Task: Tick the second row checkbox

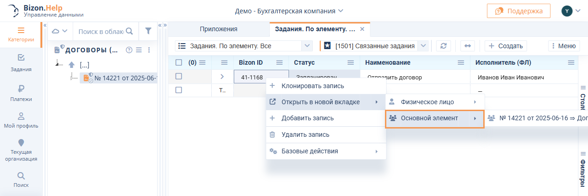Action: click(179, 90)
